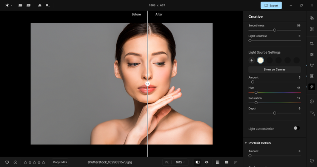Collapse the Portrait Bokeh section
Screen dimensions: 317x167
tap(246, 143)
